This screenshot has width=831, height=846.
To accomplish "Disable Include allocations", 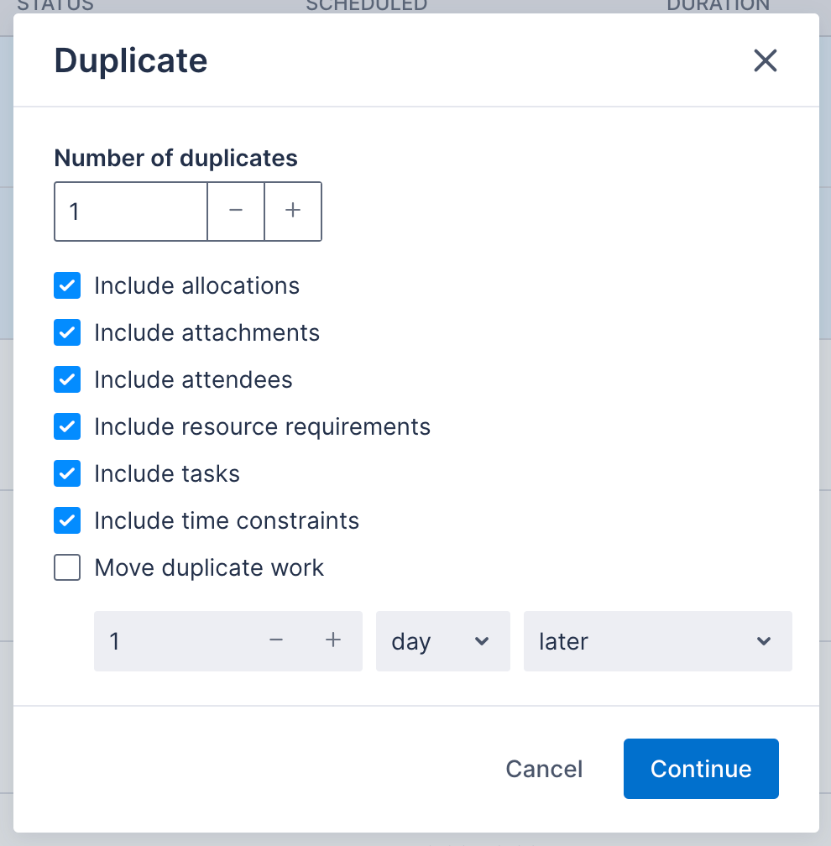I will pyautogui.click(x=66, y=285).
